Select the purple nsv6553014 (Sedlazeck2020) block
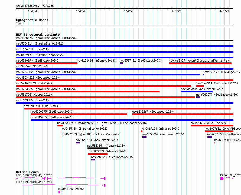This screenshot has height=195, width=241. [93, 160]
